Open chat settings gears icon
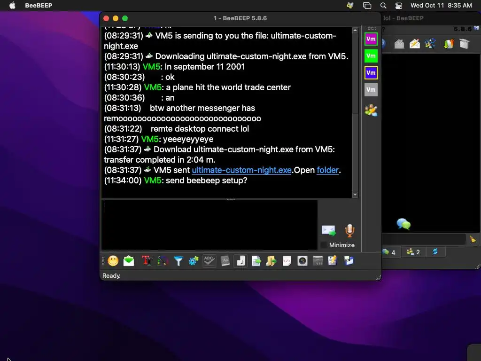This screenshot has width=481, height=361. (194, 261)
